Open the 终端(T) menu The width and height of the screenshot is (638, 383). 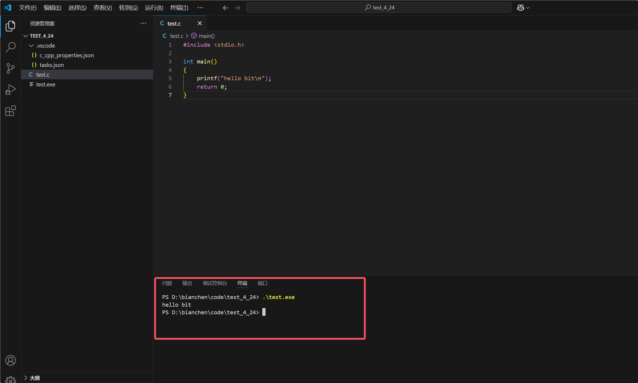(179, 8)
